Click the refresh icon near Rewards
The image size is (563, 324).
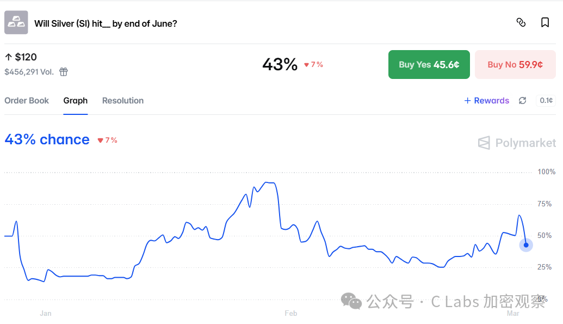point(523,101)
